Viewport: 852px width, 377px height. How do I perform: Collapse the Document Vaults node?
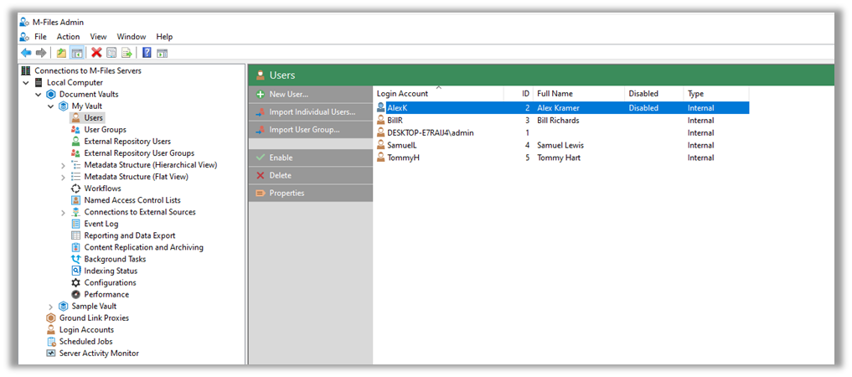(39, 95)
